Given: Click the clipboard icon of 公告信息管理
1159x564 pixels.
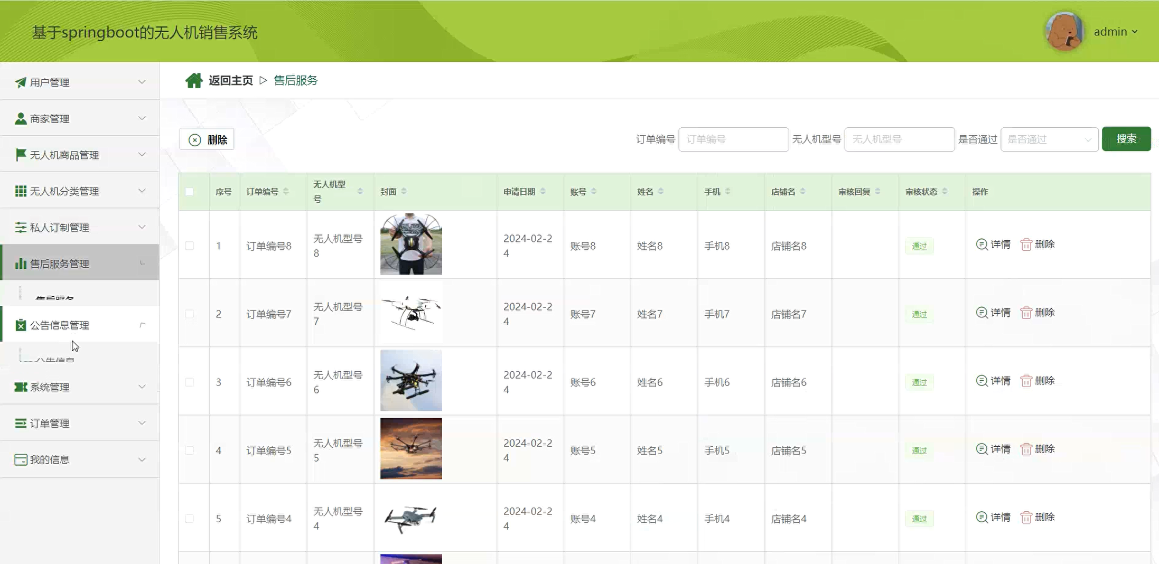Looking at the screenshot, I should (x=21, y=325).
